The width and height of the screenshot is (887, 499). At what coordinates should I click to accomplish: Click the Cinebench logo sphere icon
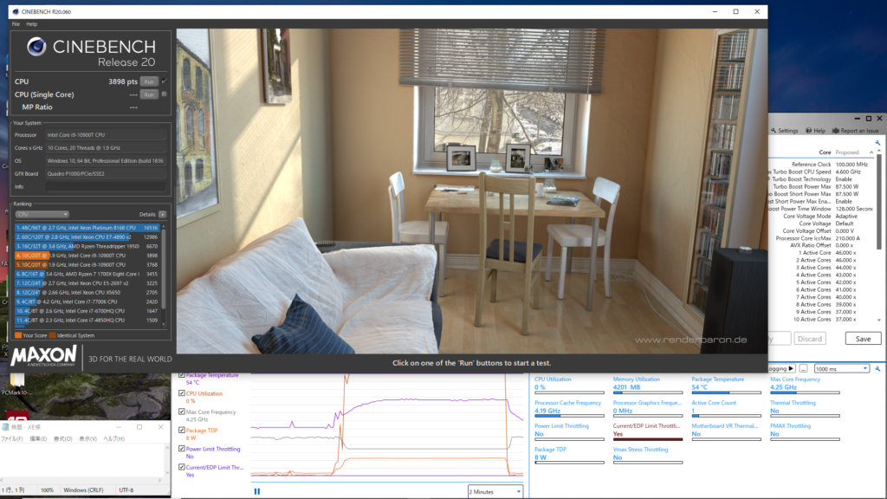[36, 47]
